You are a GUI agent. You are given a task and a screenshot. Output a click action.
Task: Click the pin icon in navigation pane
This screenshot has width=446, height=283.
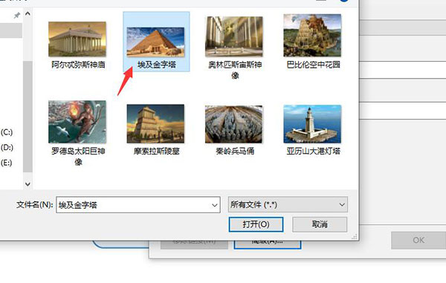17,15
